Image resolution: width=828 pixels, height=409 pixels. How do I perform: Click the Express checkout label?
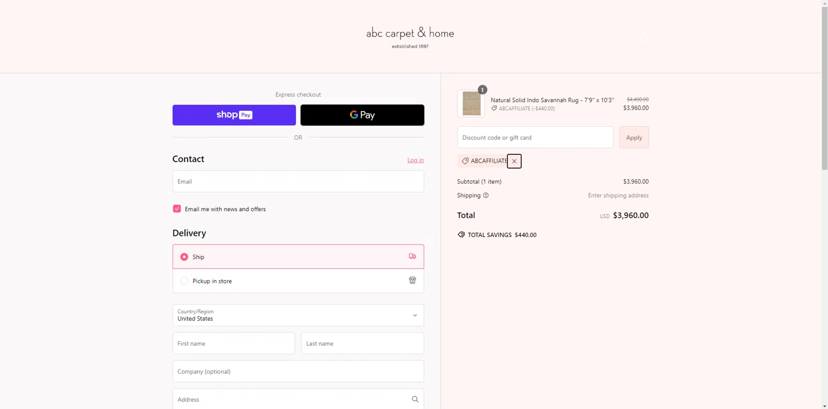coord(298,94)
